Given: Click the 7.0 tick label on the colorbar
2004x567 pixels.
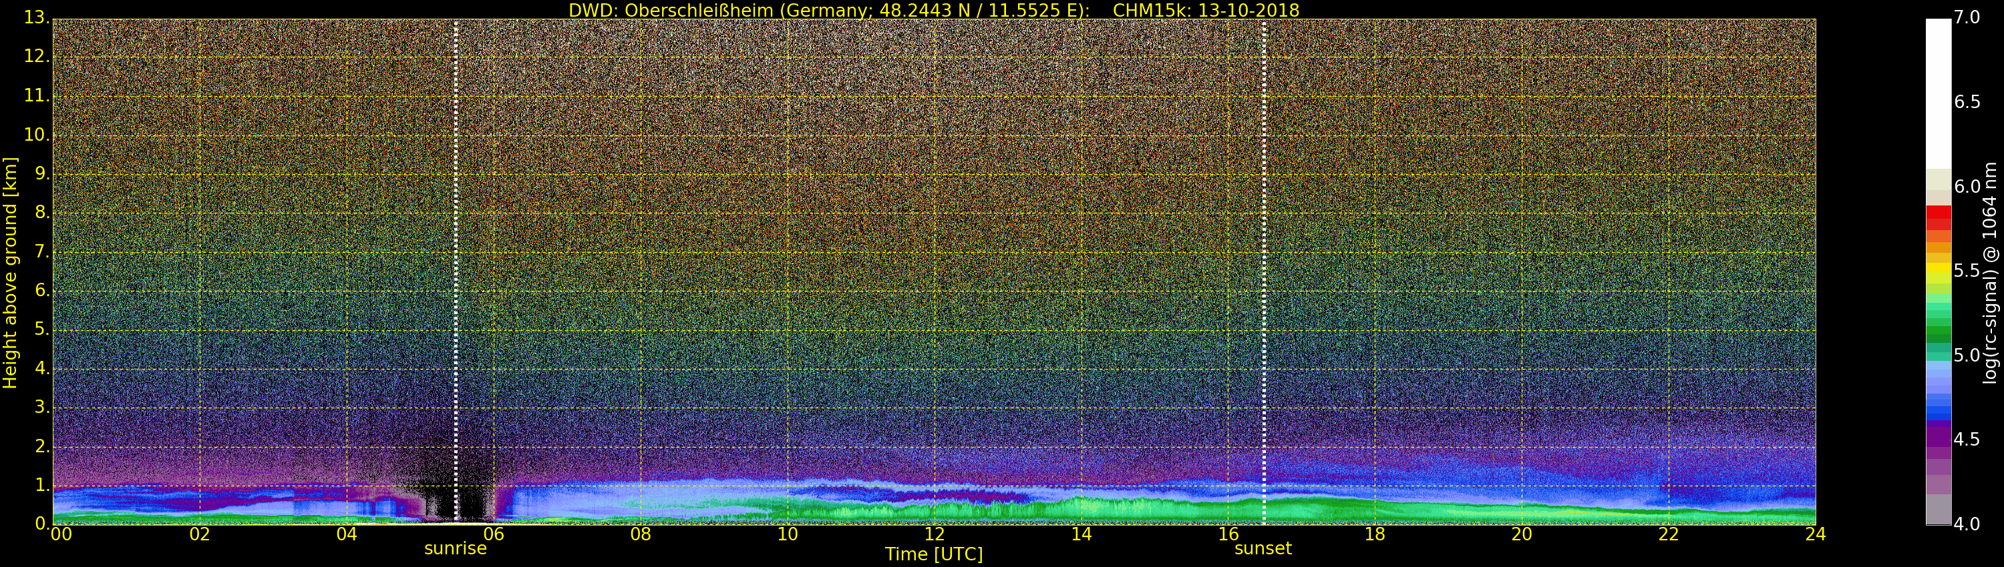Looking at the screenshot, I should coord(1967,17).
